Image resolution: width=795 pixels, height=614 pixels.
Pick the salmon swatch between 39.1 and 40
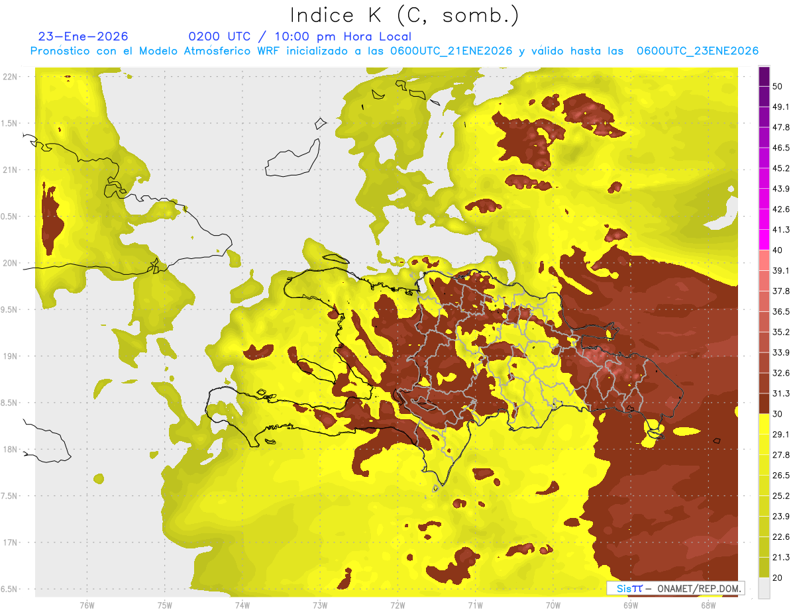(x=764, y=260)
